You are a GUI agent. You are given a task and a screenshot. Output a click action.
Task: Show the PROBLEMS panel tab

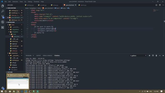[x=29, y=56]
